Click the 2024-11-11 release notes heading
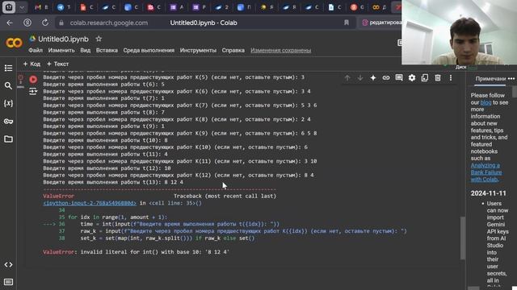The width and height of the screenshot is (517, 290). (488, 193)
